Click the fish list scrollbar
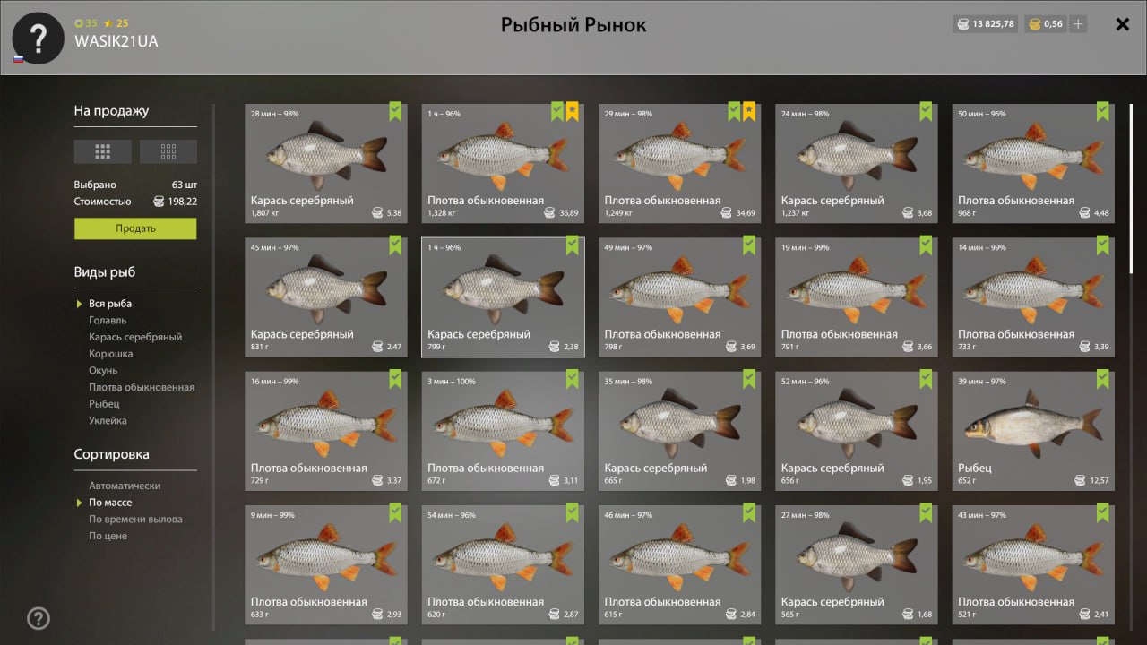 click(1131, 188)
